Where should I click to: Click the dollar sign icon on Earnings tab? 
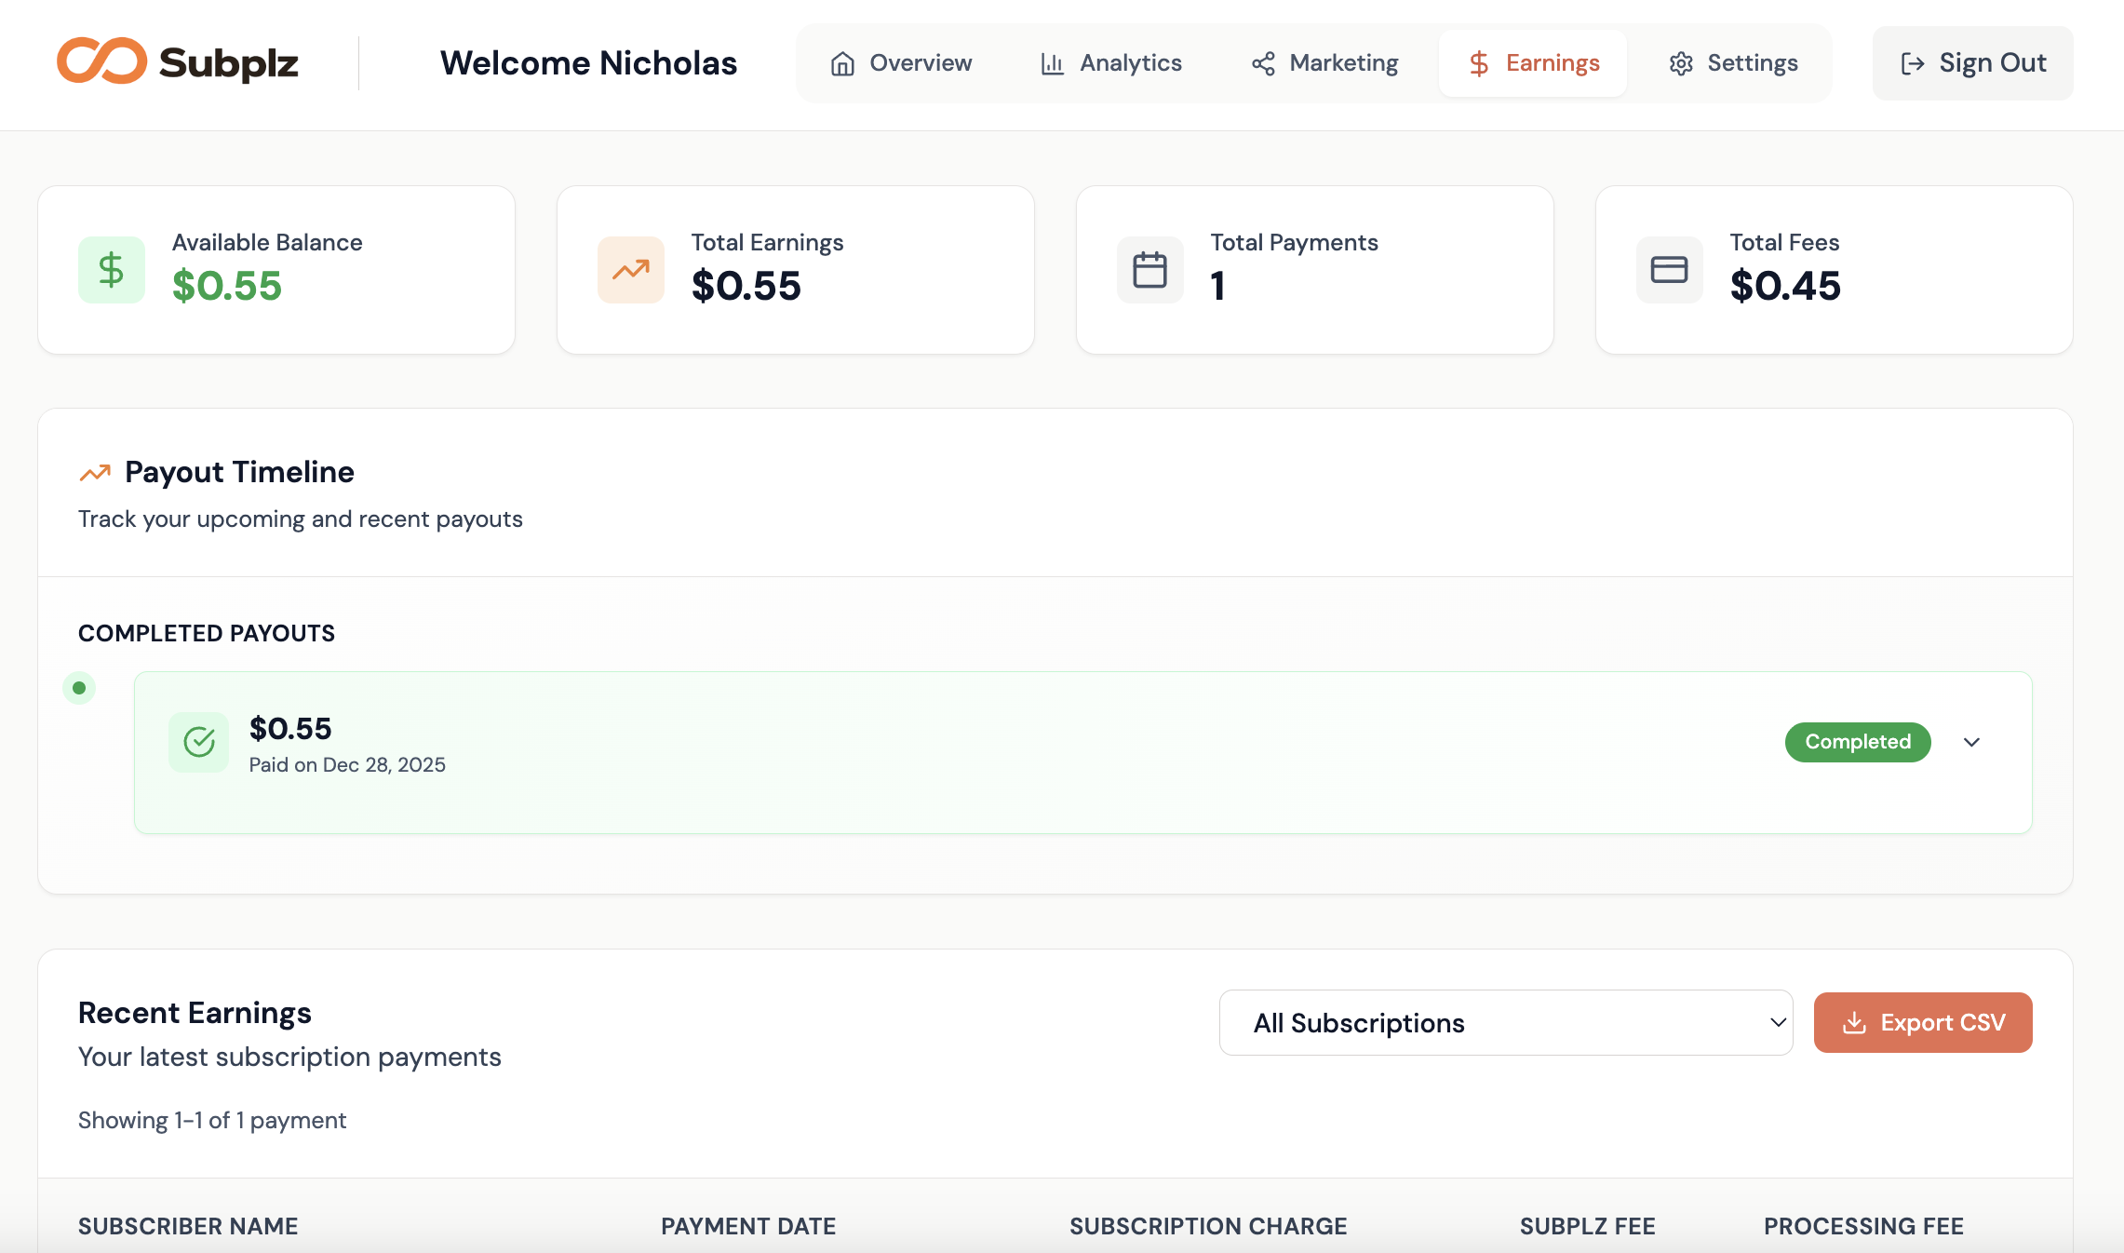pyautogui.click(x=1478, y=62)
